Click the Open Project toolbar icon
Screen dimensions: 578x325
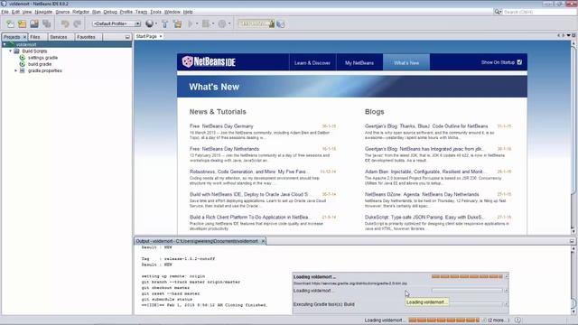coord(34,24)
